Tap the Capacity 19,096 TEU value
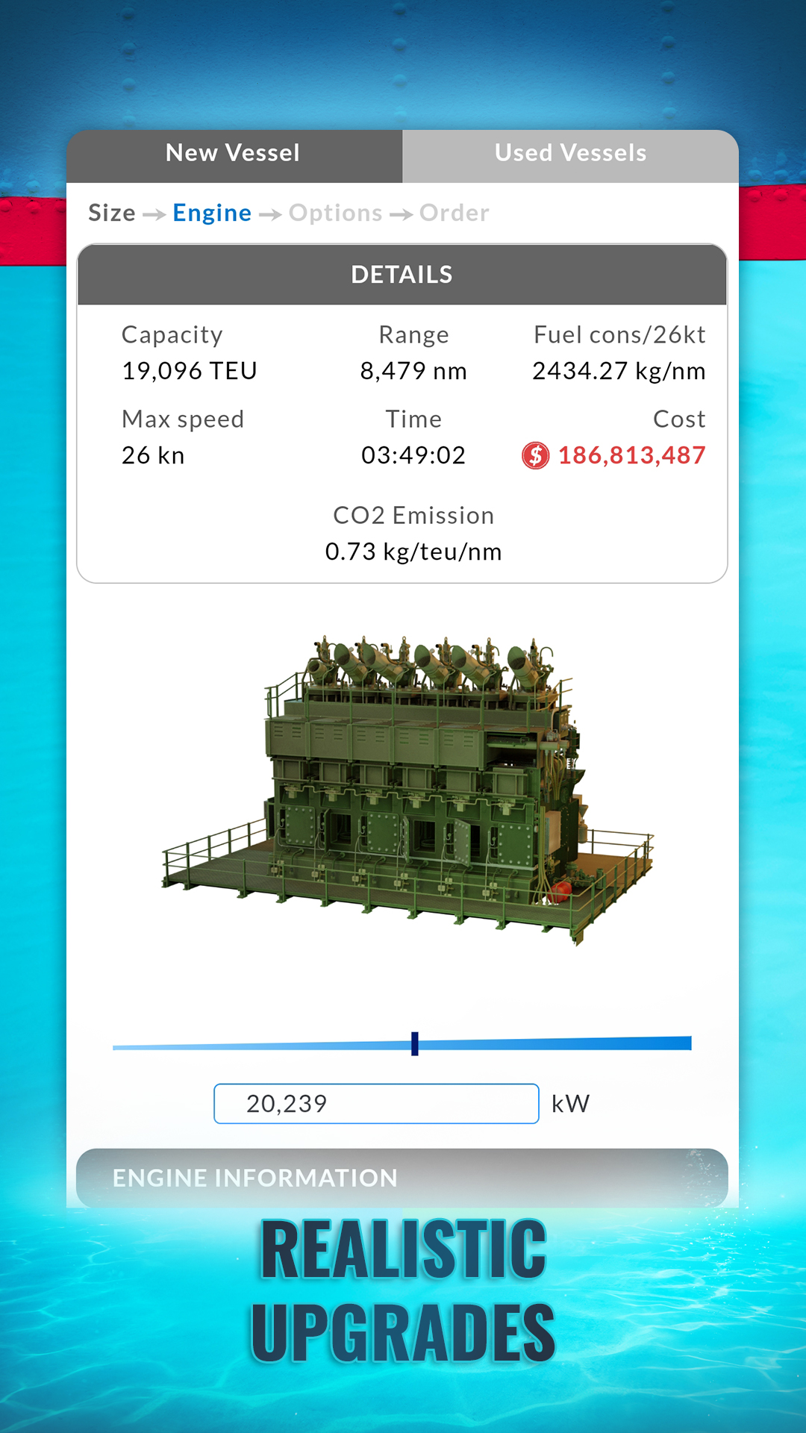Screen dimensions: 806x1433 190,371
